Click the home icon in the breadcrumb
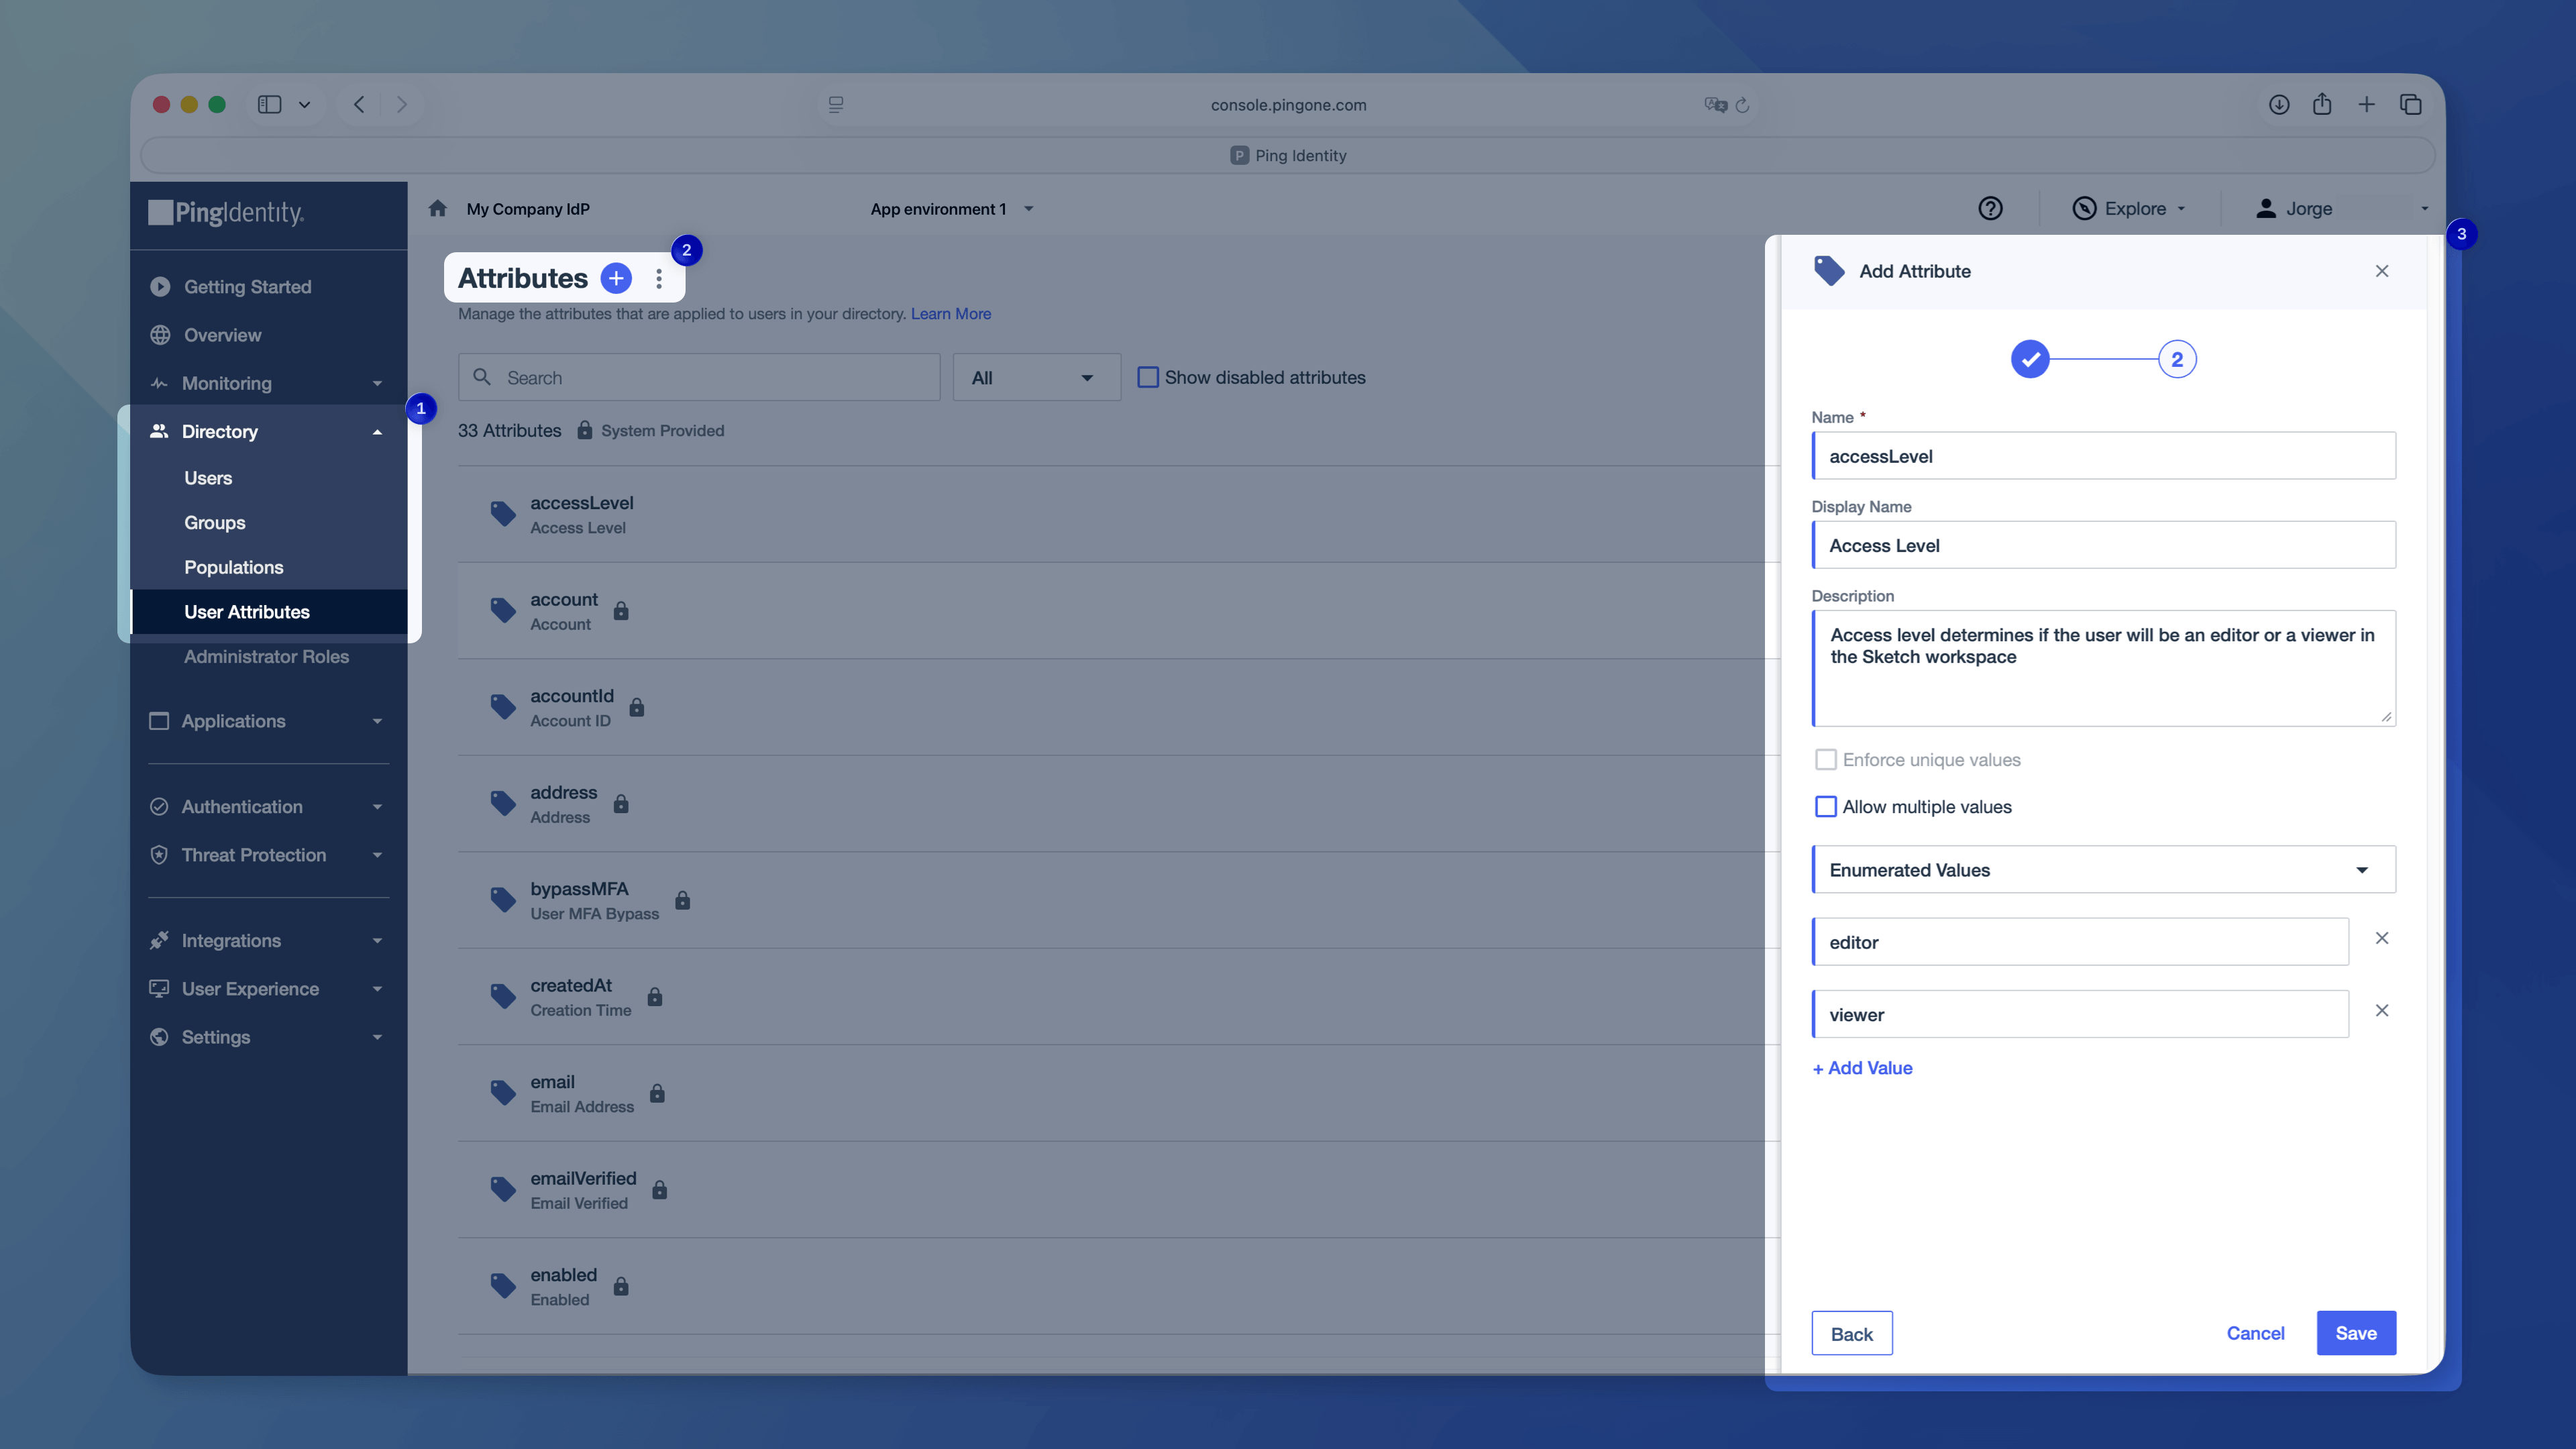The height and width of the screenshot is (1449, 2576). pyautogui.click(x=438, y=209)
